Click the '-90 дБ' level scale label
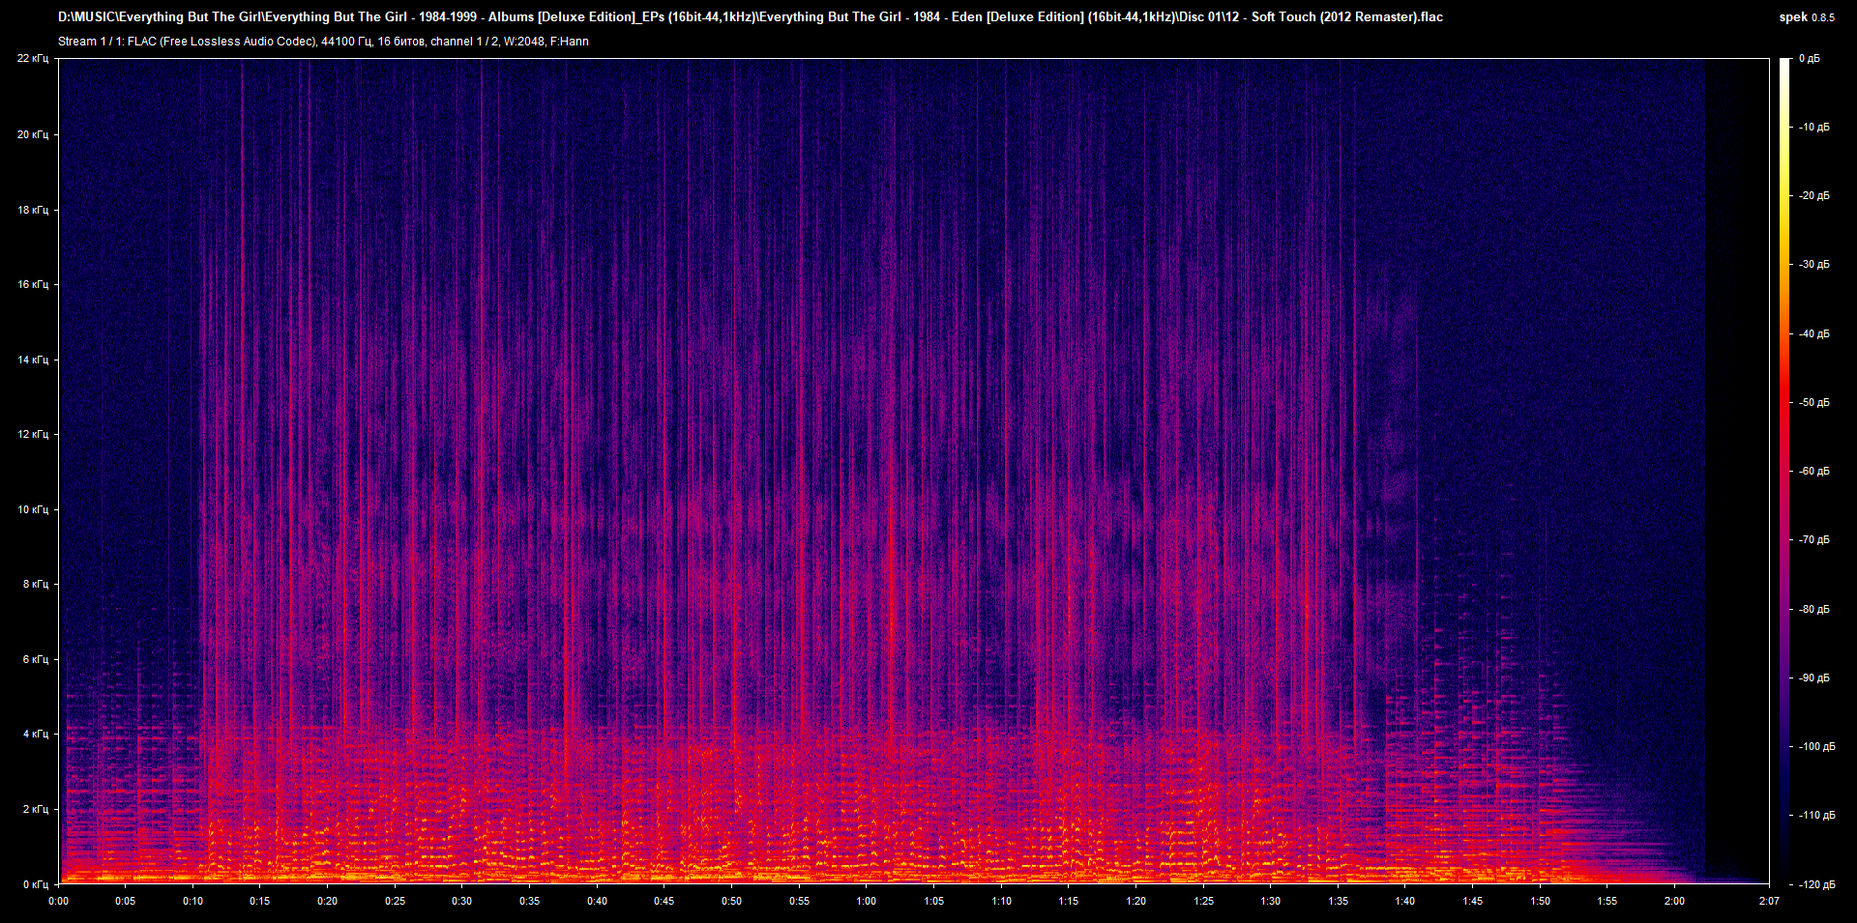 pos(1813,678)
